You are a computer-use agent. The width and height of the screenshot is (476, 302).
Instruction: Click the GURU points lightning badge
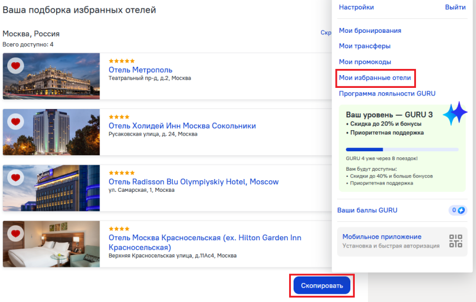click(458, 210)
